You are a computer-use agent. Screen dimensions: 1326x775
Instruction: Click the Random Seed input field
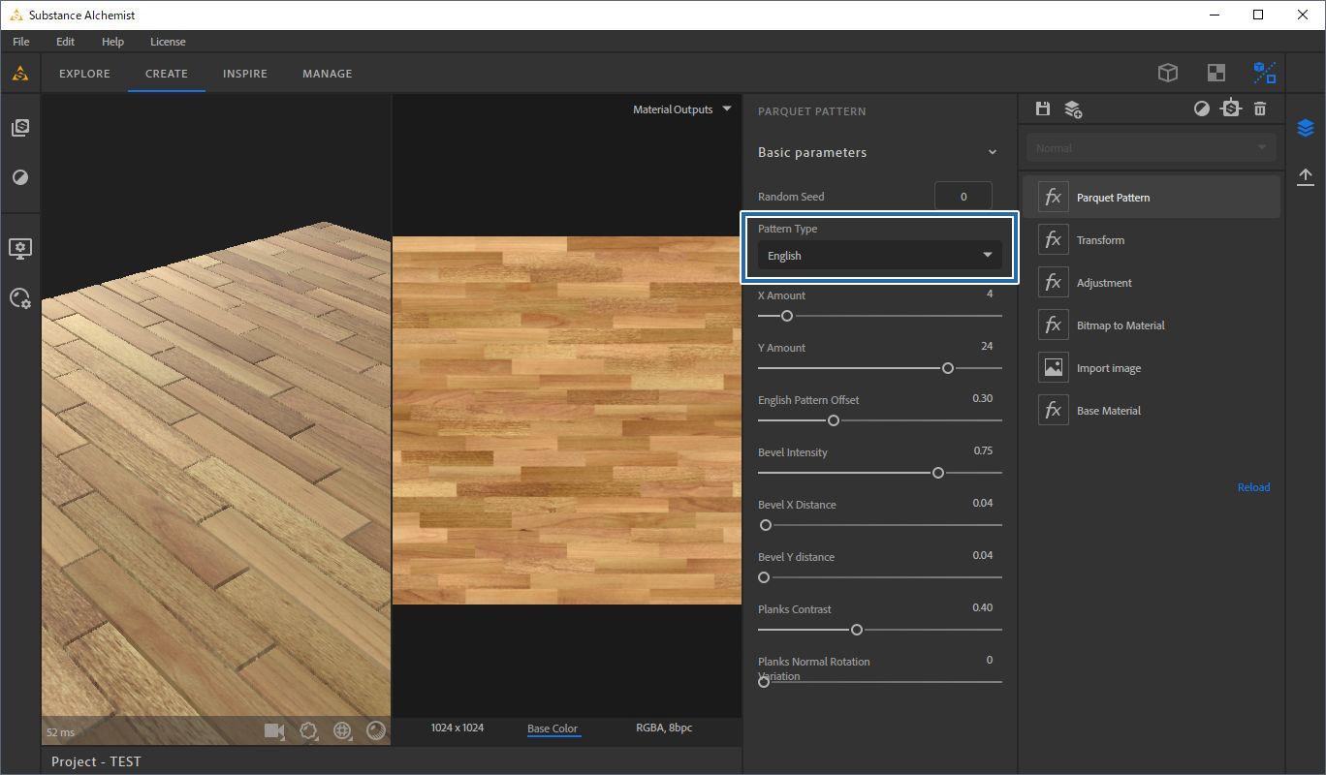[x=963, y=197]
